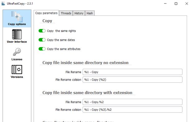
Task: Disable the Copy the same rights toggle
Action: click(x=42, y=31)
